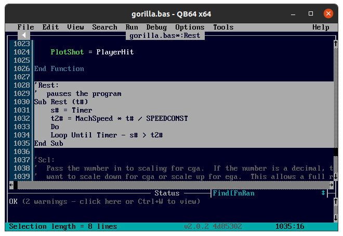Click the Selection length status text
This screenshot has height=236, width=343.
pyautogui.click(x=63, y=226)
